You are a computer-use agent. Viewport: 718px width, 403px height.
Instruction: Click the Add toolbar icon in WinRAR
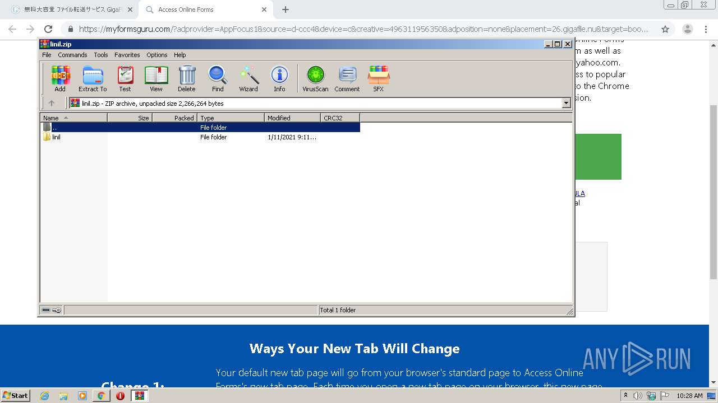pos(60,78)
